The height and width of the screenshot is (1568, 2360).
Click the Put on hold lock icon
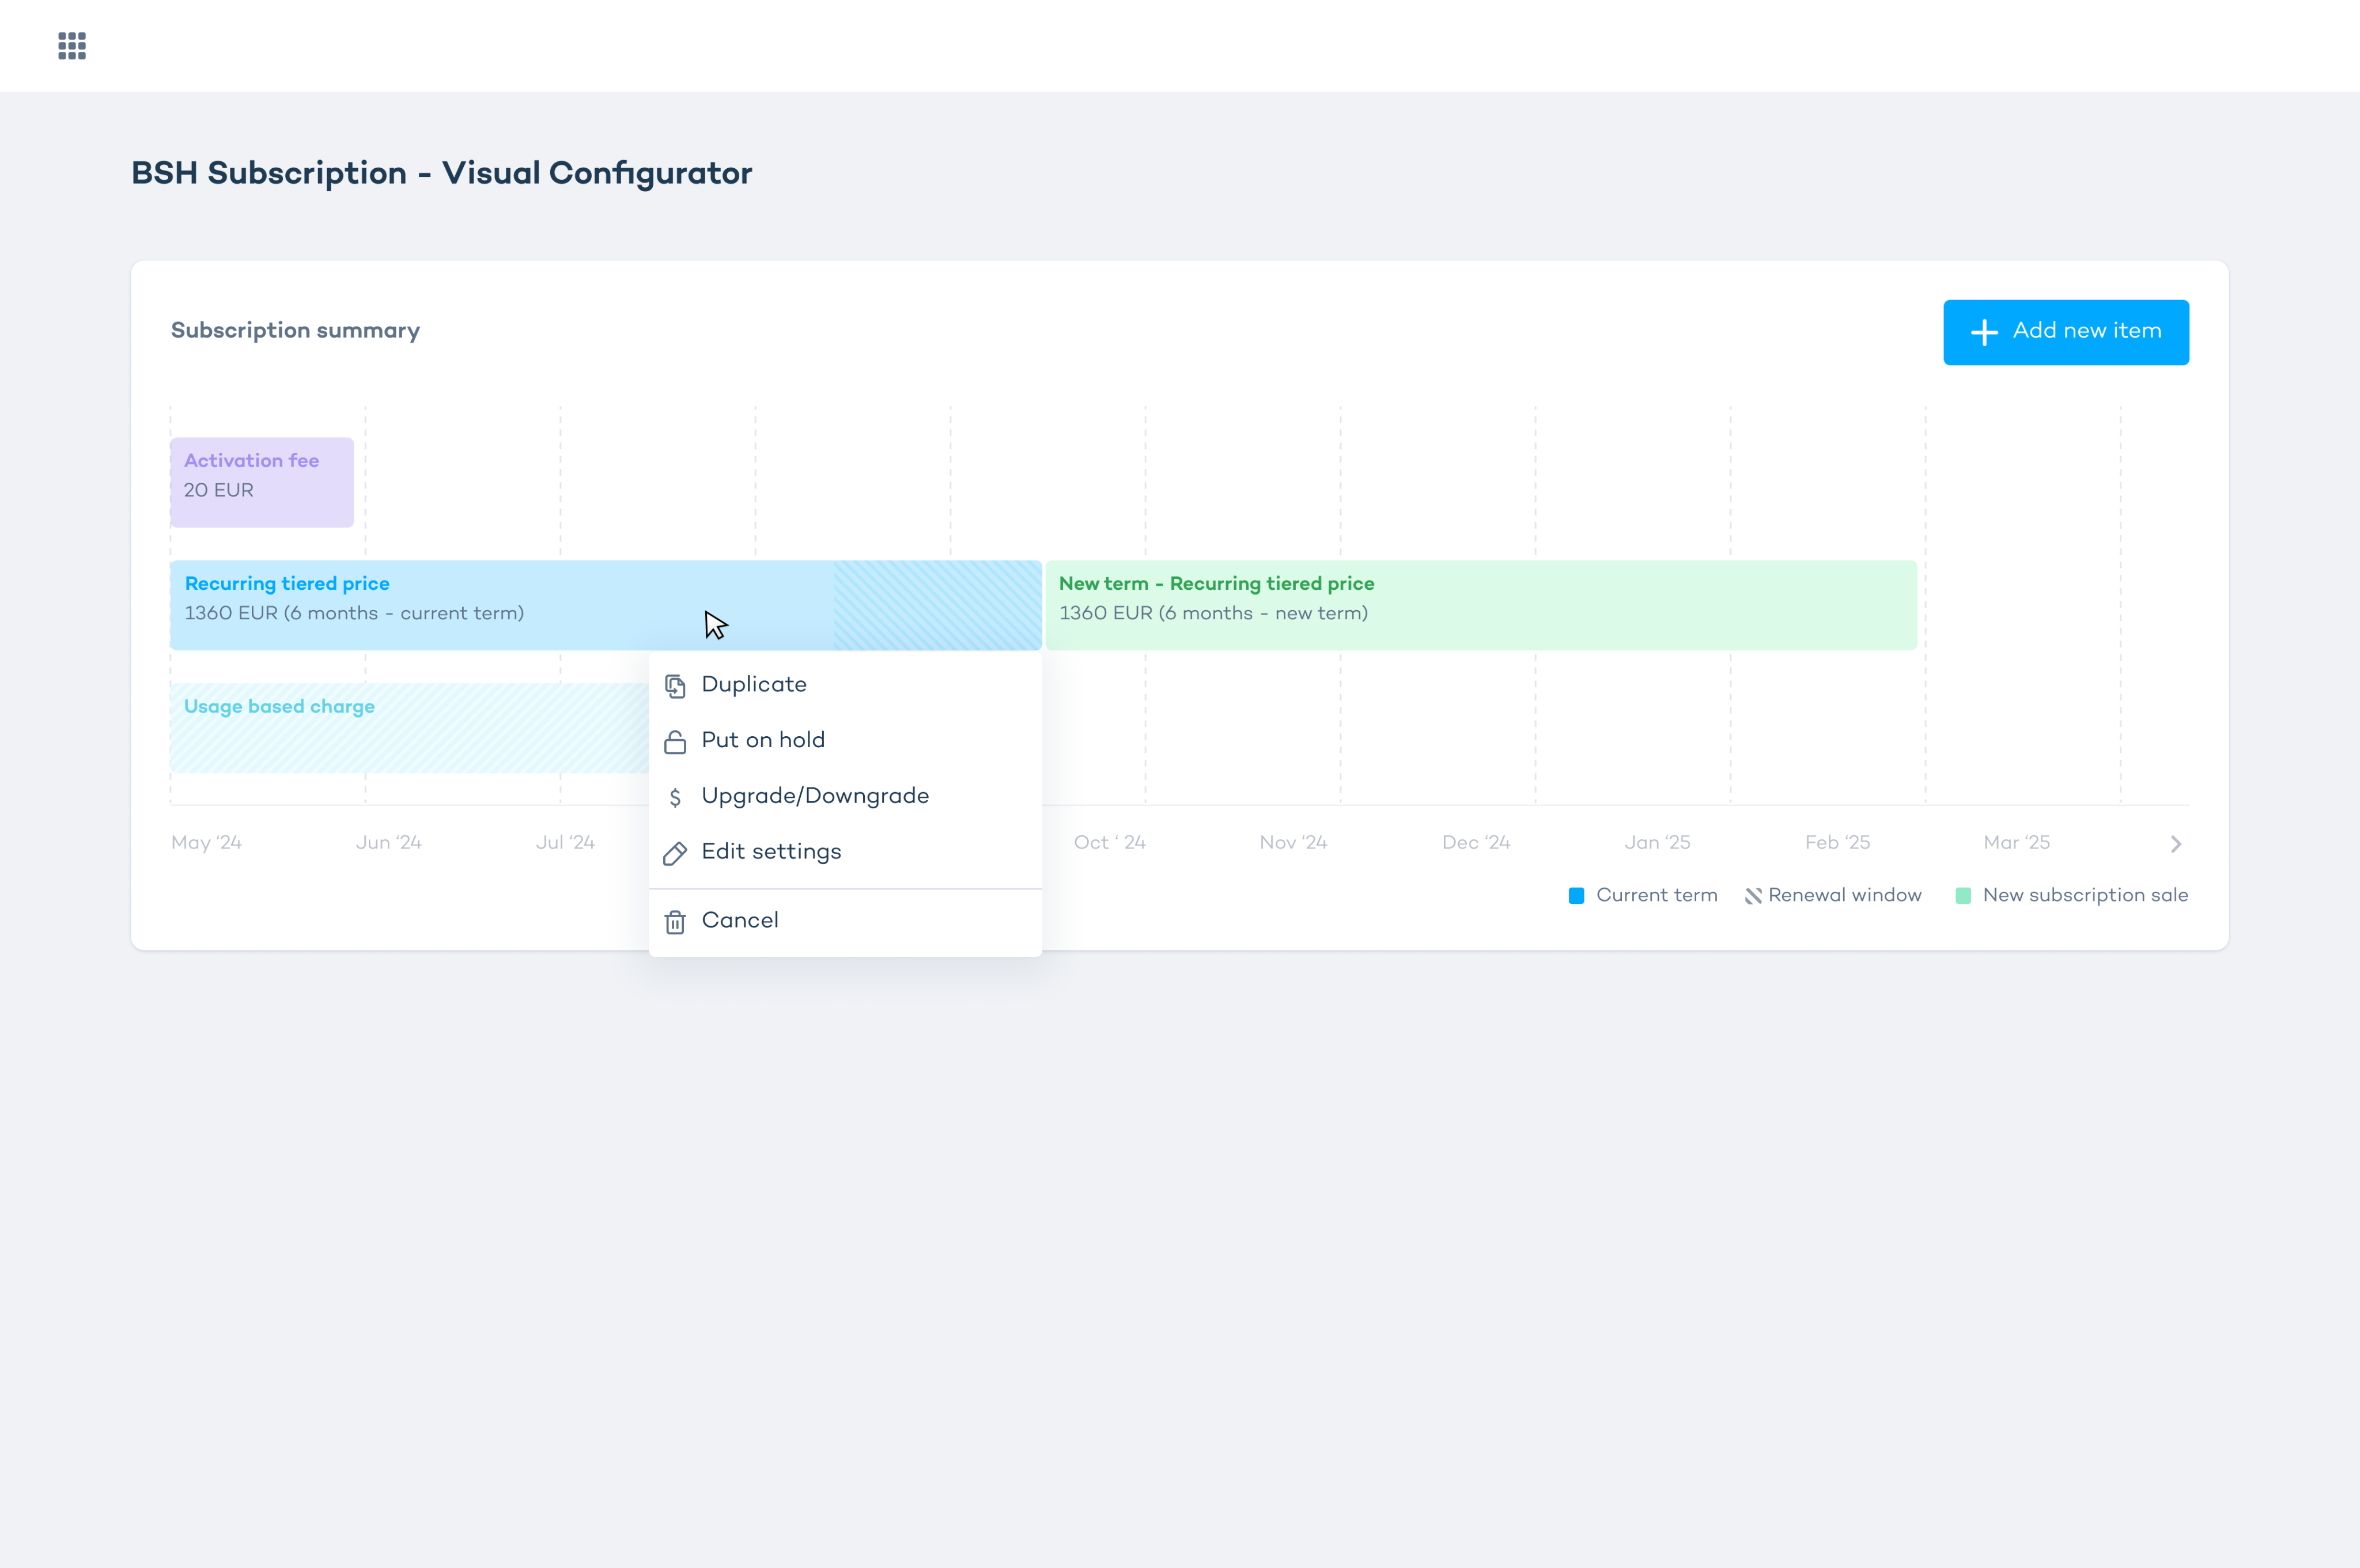click(x=675, y=742)
